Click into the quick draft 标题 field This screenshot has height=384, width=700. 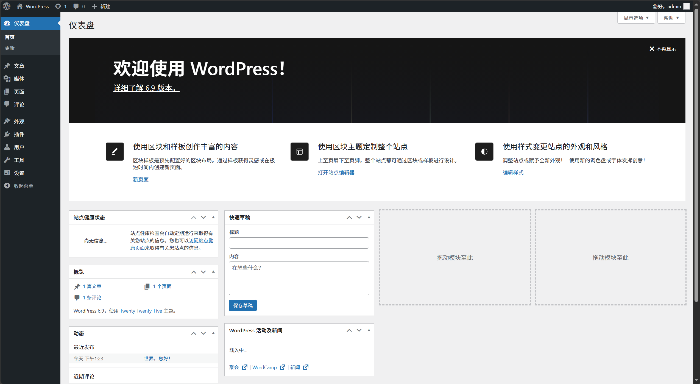coord(299,243)
